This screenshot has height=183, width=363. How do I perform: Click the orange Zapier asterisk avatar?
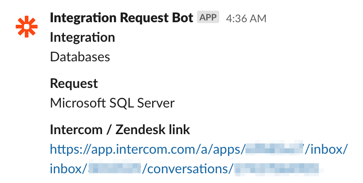(x=27, y=27)
